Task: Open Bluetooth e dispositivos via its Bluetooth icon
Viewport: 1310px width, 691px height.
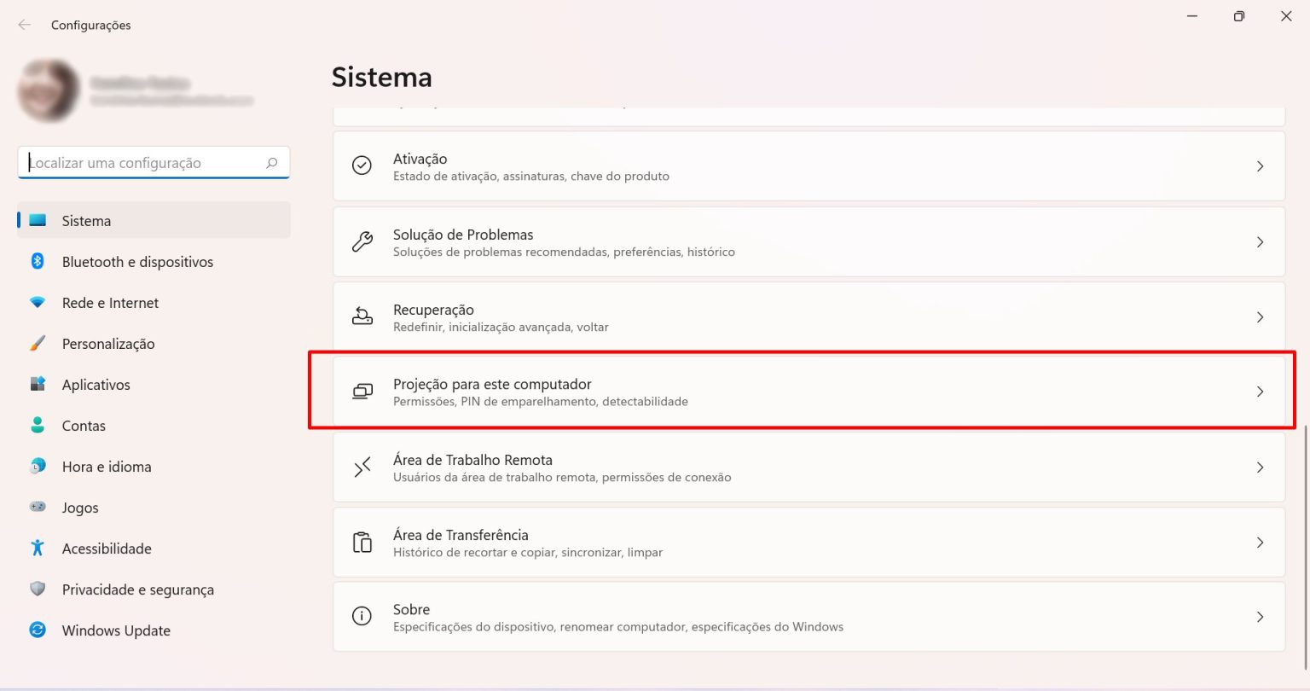Action: tap(38, 261)
